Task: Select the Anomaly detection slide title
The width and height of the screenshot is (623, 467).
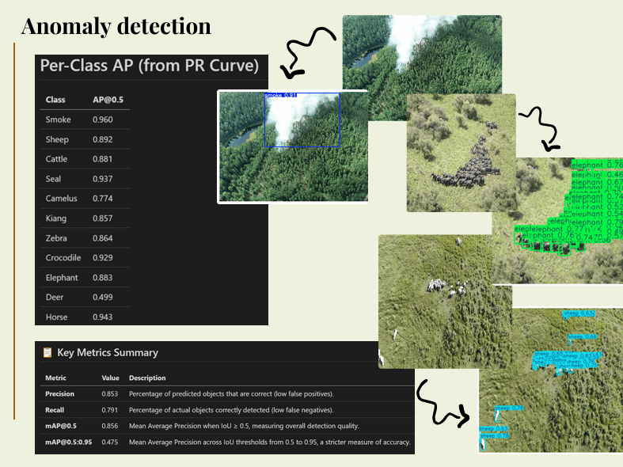Action: pyautogui.click(x=116, y=26)
